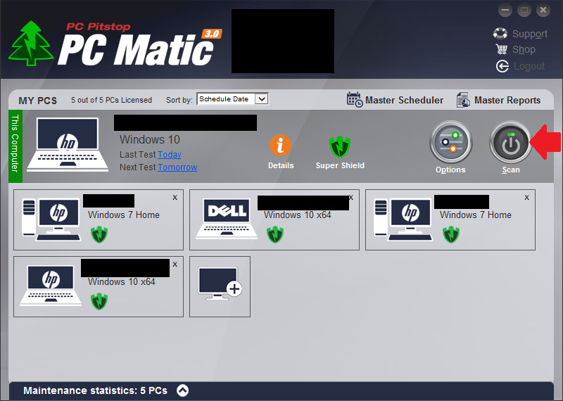Viewport: 563px width, 401px height.
Task: Remove the Dell Windows 10 x64 PC
Action: coord(350,198)
